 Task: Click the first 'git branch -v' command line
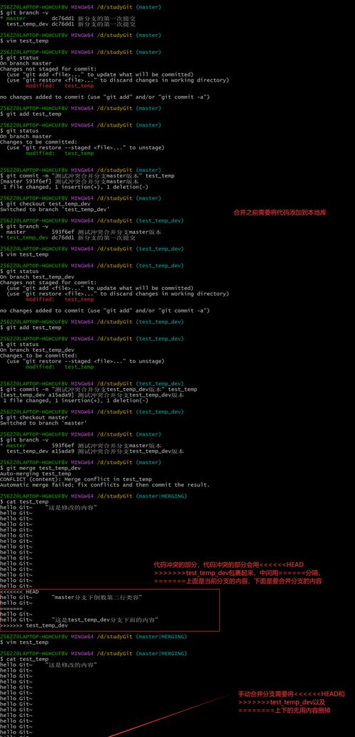coord(24,14)
